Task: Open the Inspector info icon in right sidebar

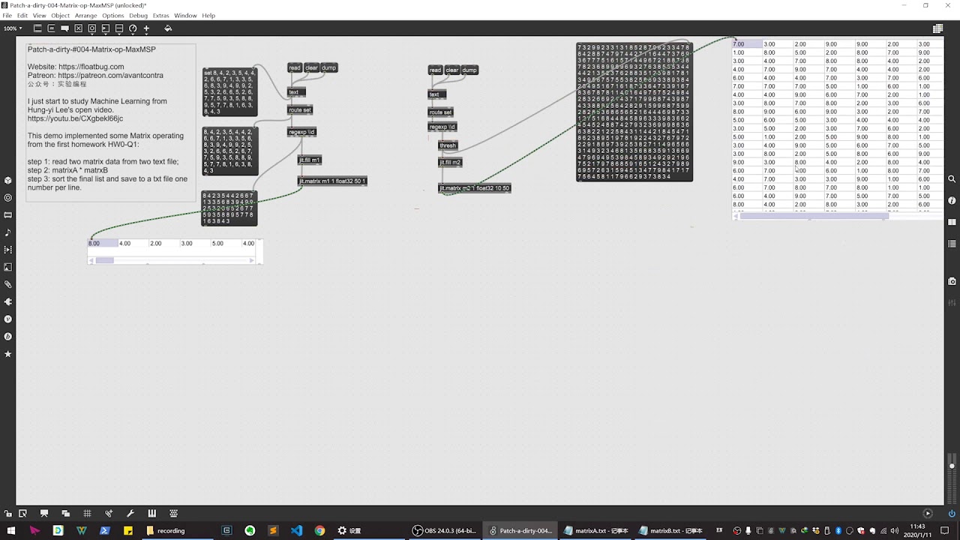Action: pos(952,201)
